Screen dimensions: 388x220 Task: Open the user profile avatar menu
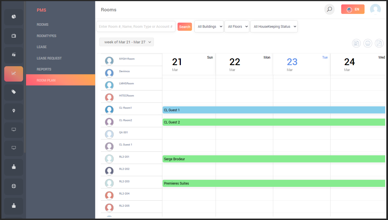tap(375, 9)
